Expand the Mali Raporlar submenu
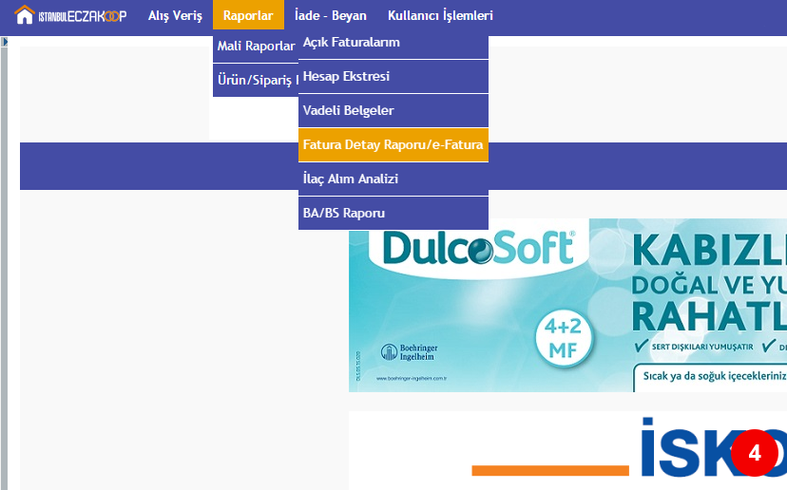 pyautogui.click(x=256, y=47)
